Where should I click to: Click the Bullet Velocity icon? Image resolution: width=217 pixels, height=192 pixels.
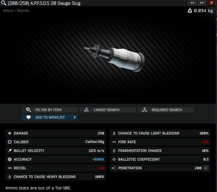(10, 151)
